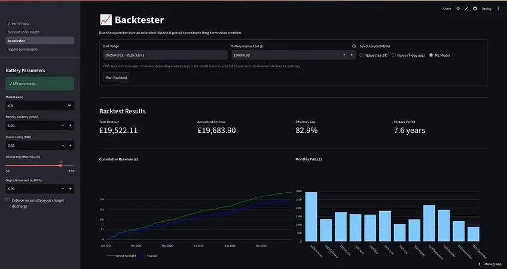Decrease Battery Capital Cost with minus
This screenshot has height=269, width=507.
tap(344, 55)
